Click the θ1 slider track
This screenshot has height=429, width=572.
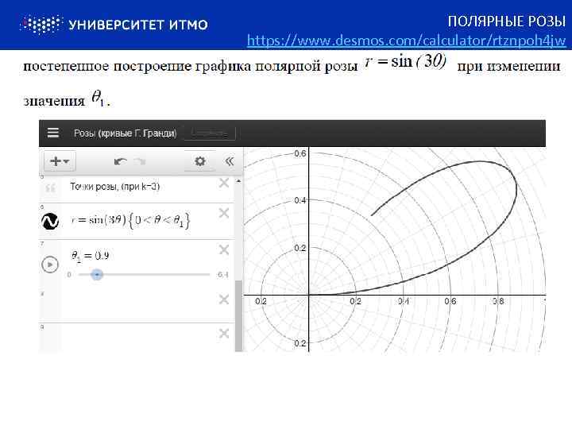(x=144, y=274)
